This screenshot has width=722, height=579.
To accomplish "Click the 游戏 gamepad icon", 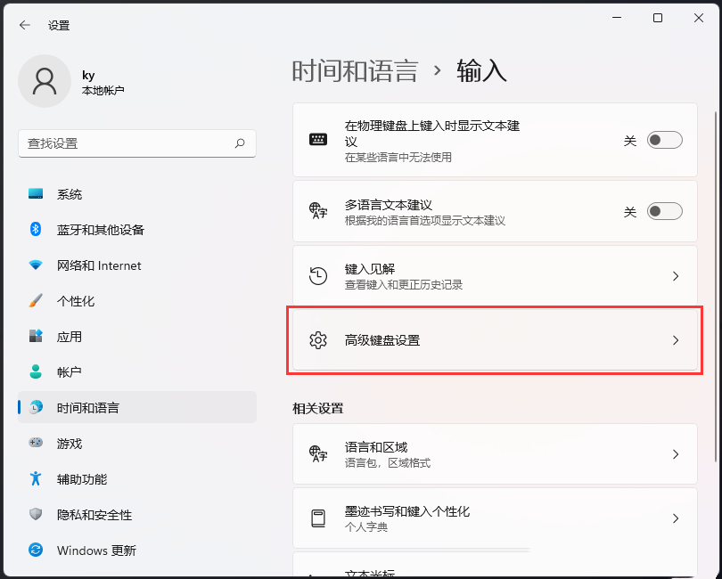I will click(x=36, y=443).
